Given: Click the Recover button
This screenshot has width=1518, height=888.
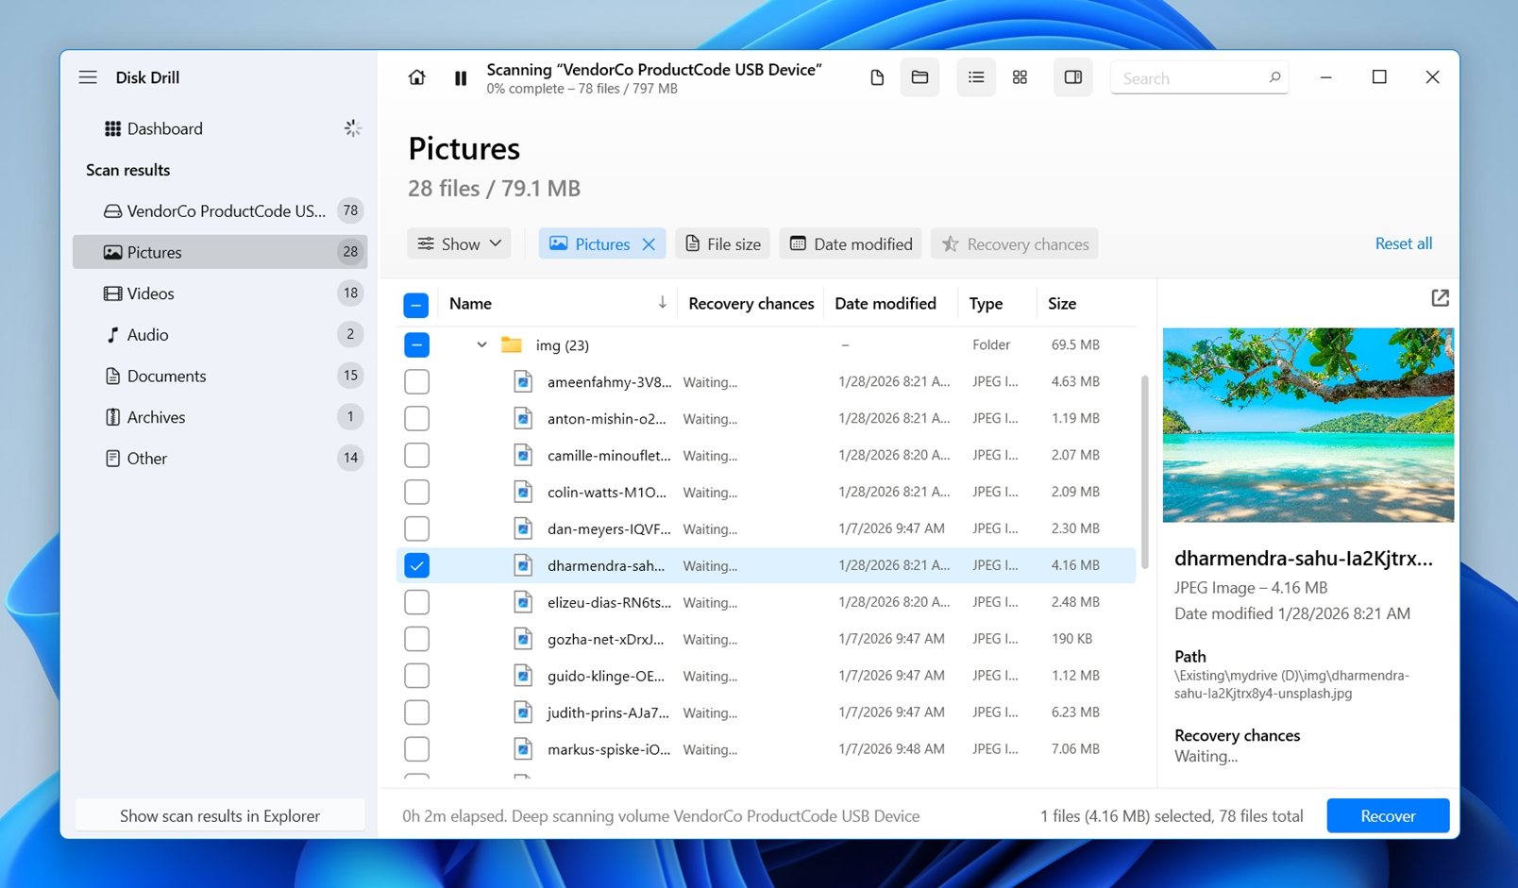Looking at the screenshot, I should coord(1388,815).
